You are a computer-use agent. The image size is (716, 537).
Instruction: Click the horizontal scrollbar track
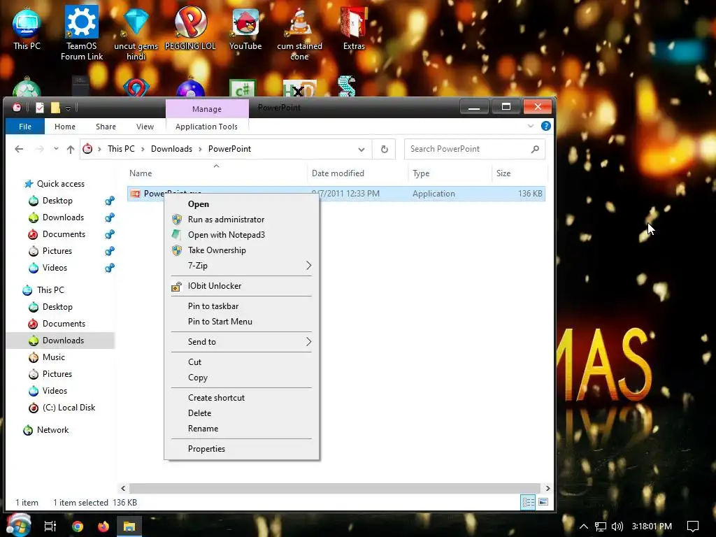tap(335, 488)
